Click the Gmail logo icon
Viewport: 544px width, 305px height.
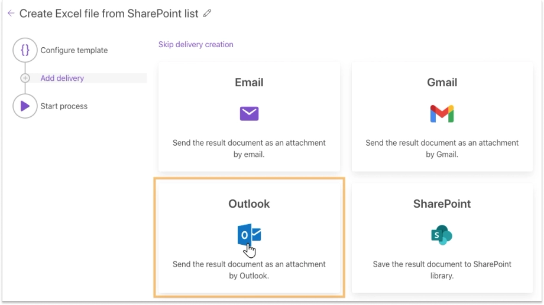pyautogui.click(x=442, y=113)
